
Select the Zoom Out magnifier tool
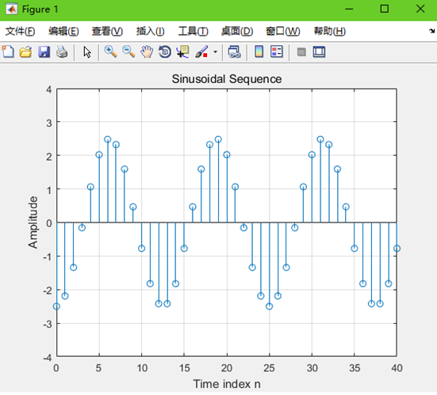[x=128, y=52]
